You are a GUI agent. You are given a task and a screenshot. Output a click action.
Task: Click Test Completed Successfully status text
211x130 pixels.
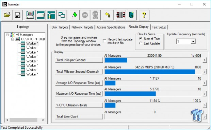(x=22, y=127)
